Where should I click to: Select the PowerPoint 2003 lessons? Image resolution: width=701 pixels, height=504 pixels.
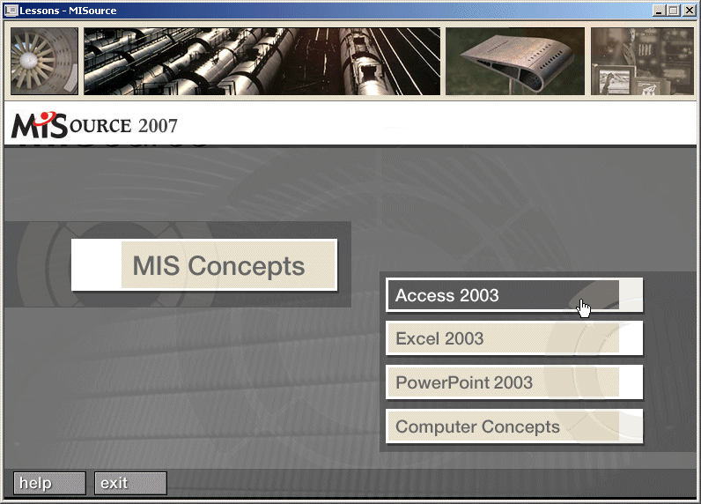click(514, 382)
